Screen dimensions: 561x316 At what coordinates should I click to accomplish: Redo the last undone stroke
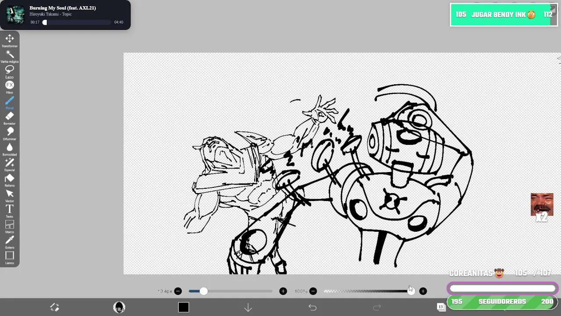[377, 308]
